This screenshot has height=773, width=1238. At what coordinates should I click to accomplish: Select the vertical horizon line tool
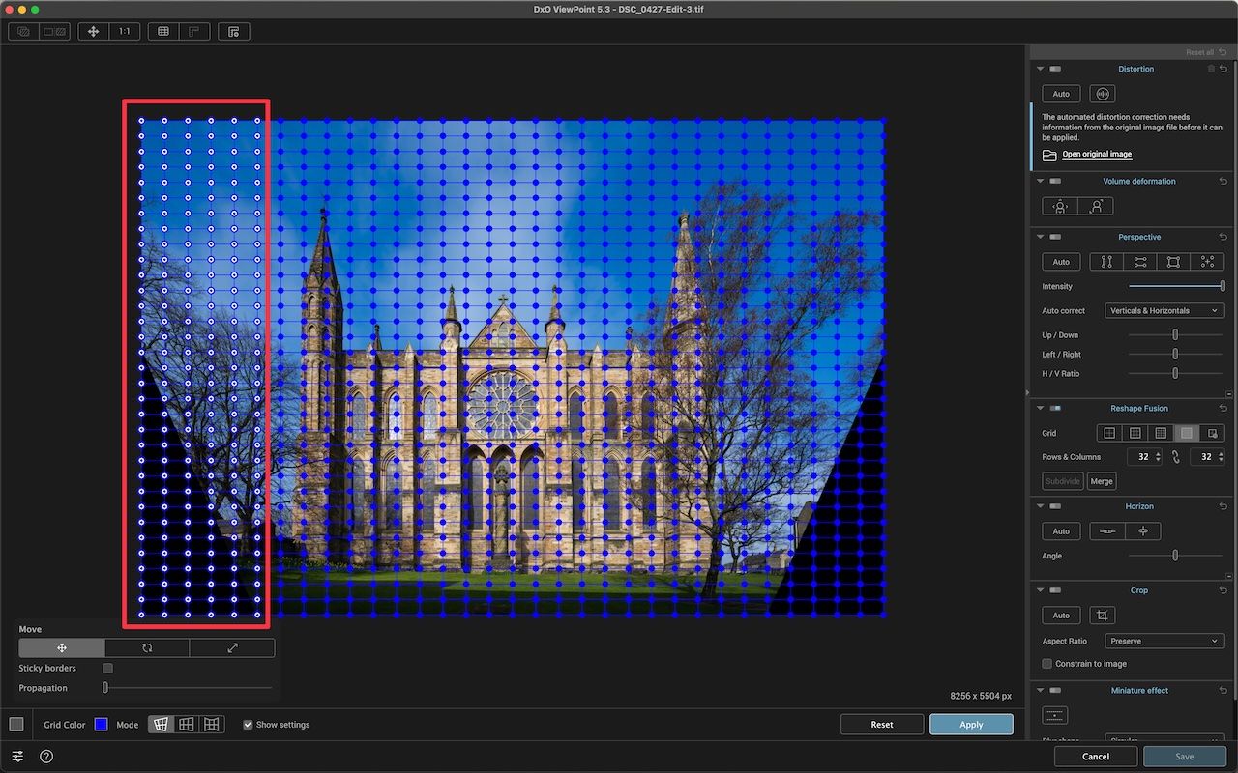(1143, 531)
